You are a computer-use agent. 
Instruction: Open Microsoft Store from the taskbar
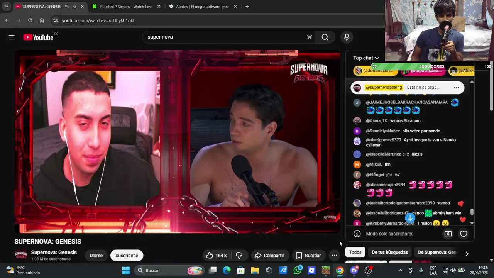pos(241,270)
